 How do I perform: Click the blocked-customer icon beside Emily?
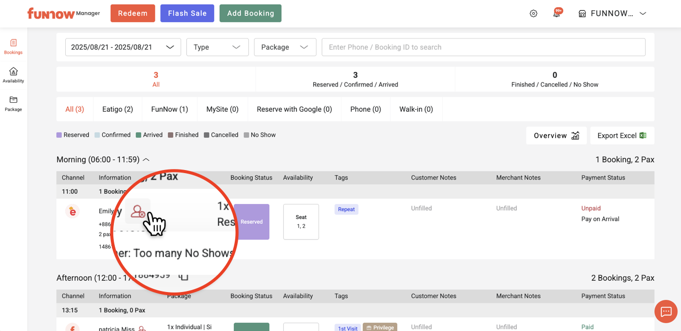point(138,212)
